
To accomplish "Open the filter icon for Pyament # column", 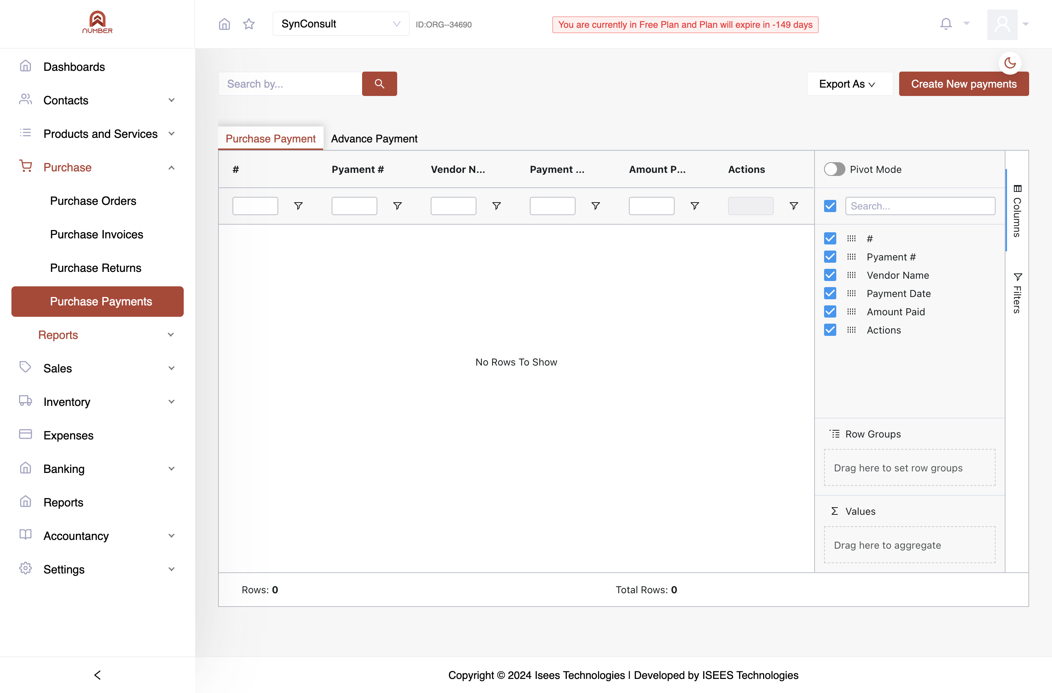I will (x=397, y=206).
